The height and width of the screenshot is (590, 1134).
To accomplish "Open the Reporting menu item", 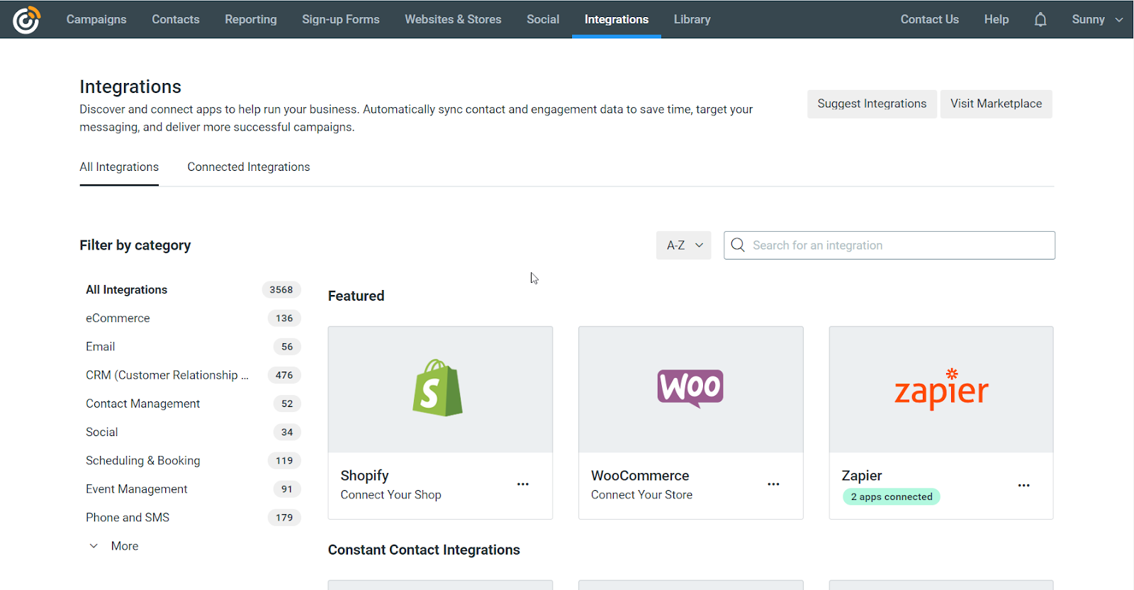I will tap(251, 20).
